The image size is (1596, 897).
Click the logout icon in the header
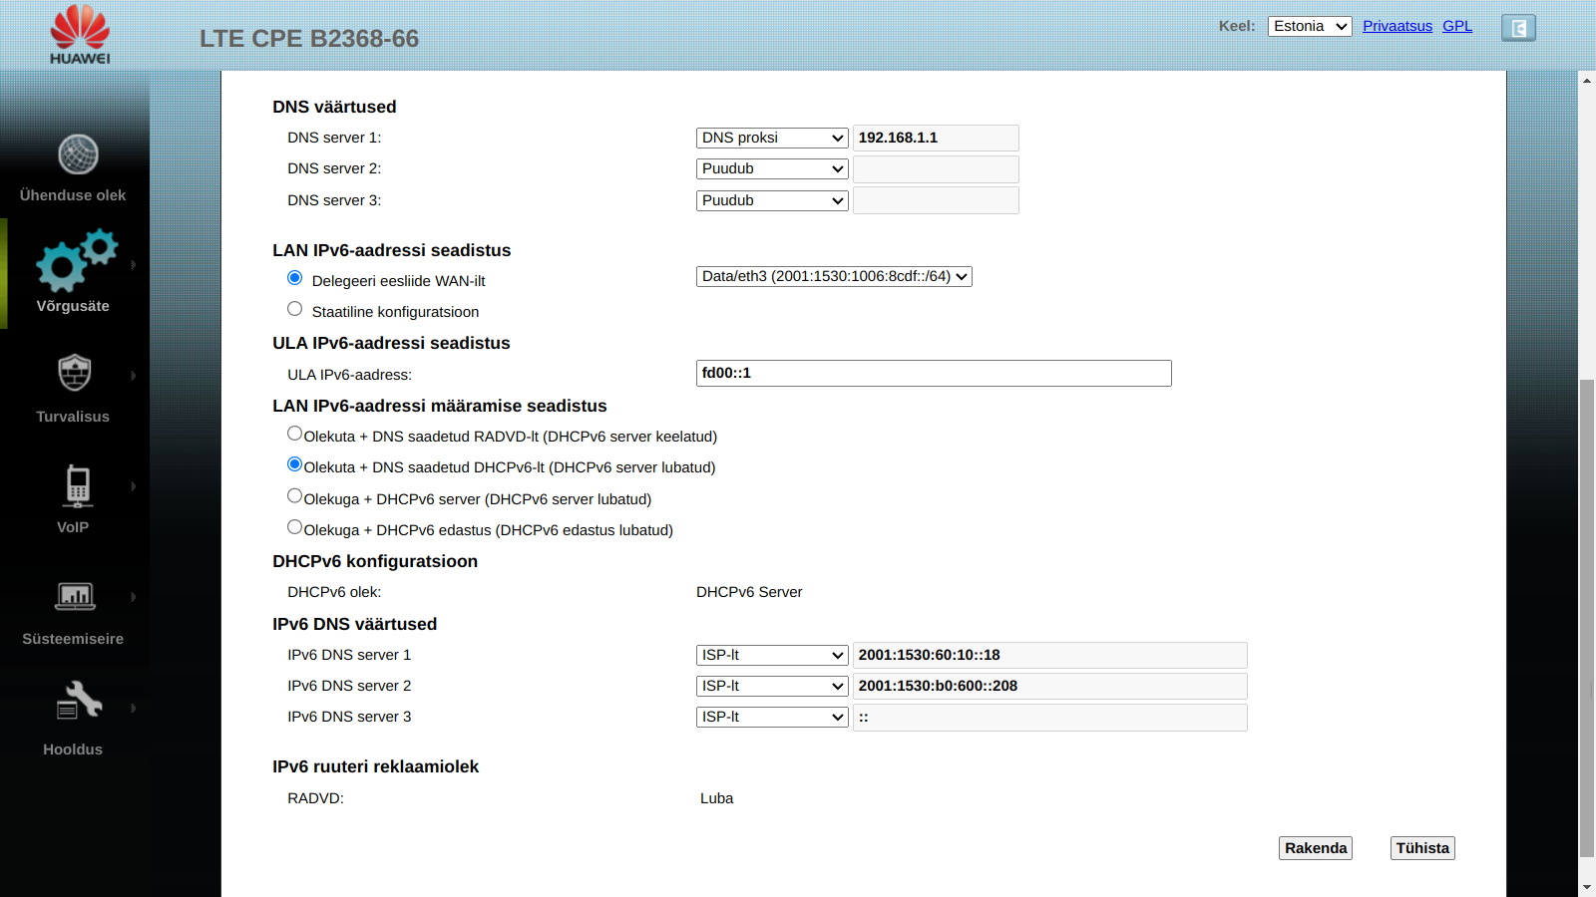[x=1518, y=28]
